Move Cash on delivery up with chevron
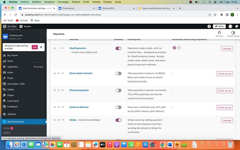240x150 pixels. [x=59, y=107]
